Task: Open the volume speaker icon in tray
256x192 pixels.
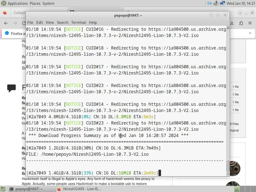Action: (x=216, y=3)
